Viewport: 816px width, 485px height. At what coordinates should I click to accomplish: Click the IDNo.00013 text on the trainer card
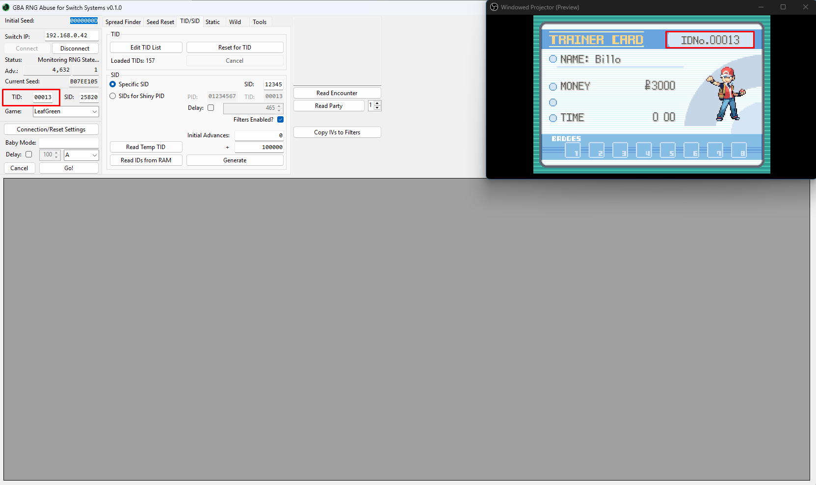pos(710,40)
